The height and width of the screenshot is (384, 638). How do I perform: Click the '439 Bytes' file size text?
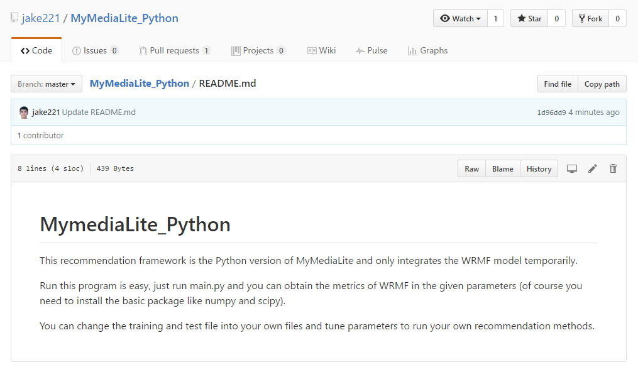[x=115, y=168]
